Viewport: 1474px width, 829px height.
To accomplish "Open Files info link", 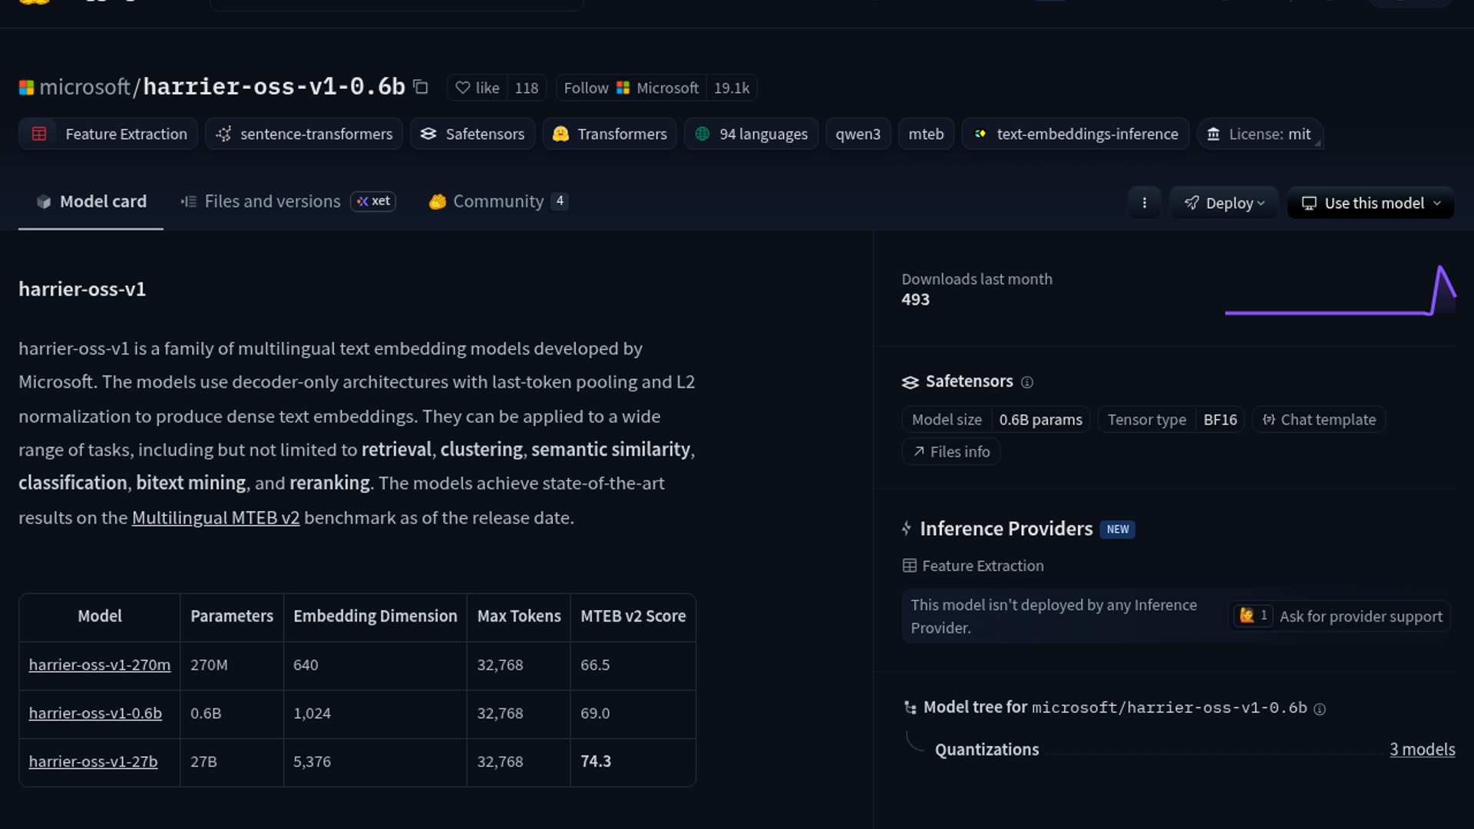I will (951, 451).
